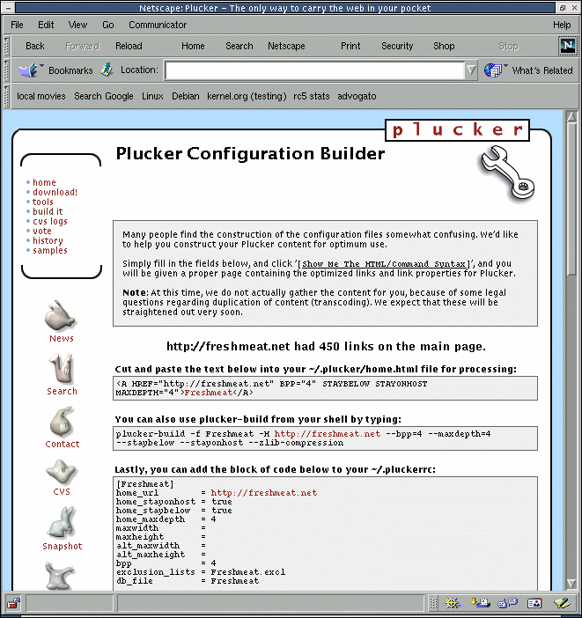This screenshot has height=618, width=582.
Task: Open the CVS figurine icon
Action: click(61, 472)
